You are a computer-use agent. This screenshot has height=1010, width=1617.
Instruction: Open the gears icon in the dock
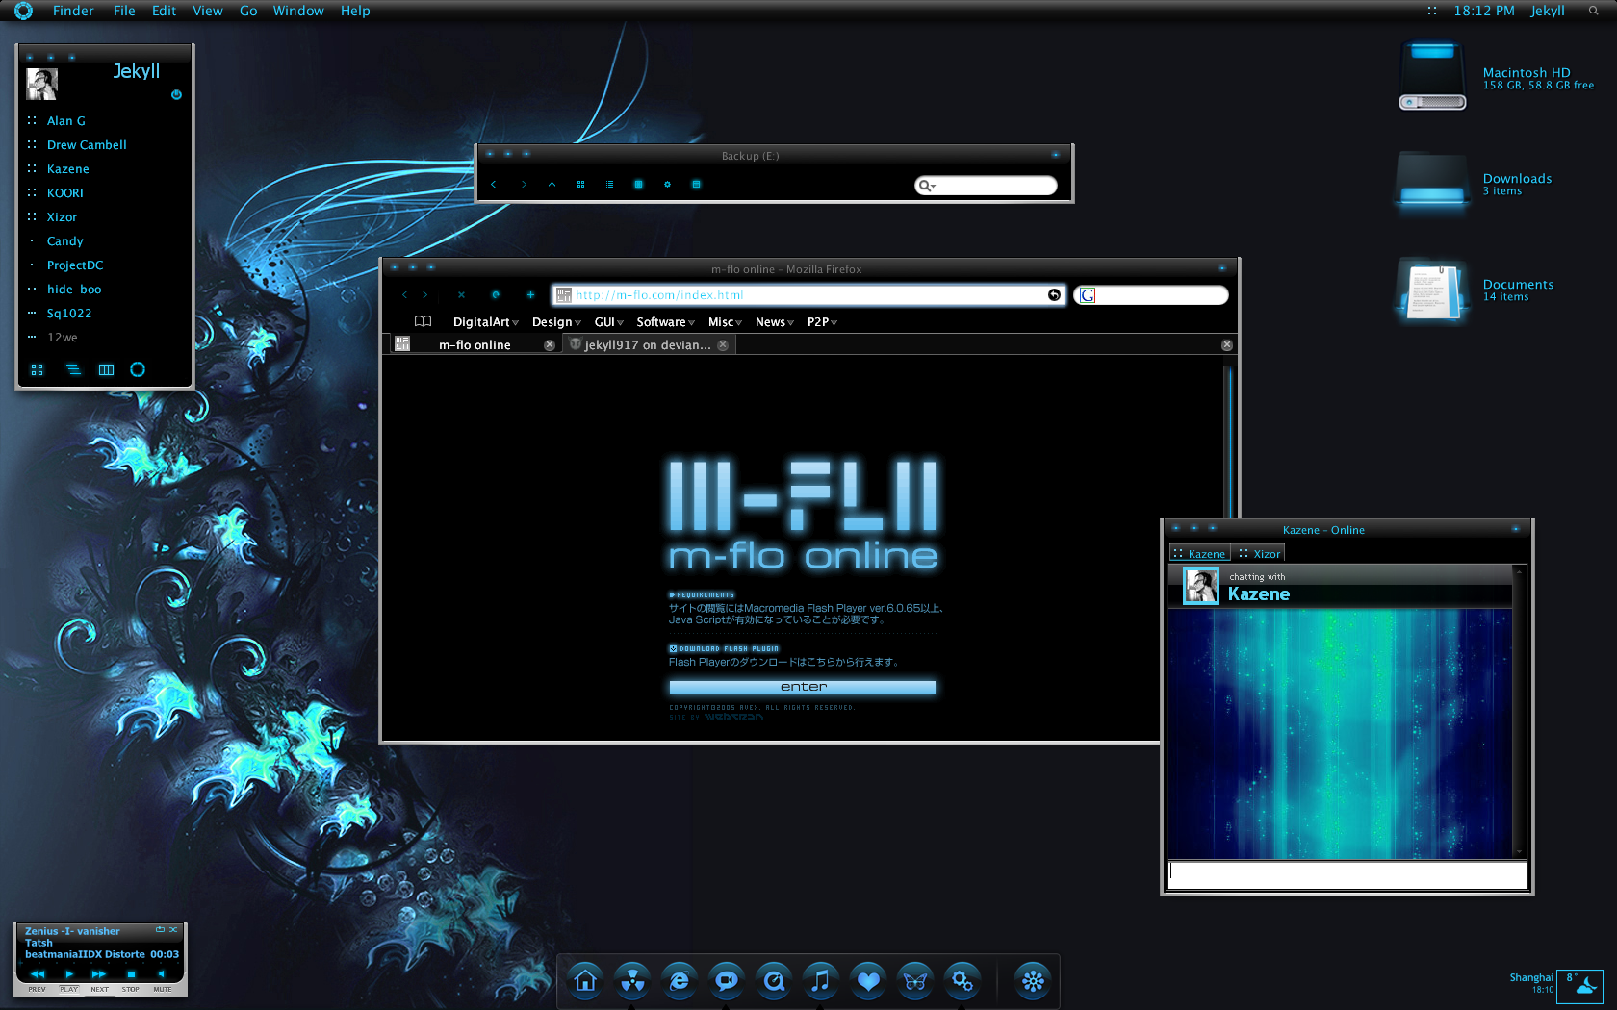pyautogui.click(x=962, y=981)
